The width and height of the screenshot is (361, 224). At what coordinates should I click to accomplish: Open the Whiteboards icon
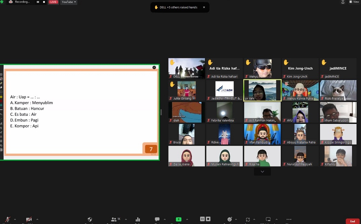pos(268,220)
